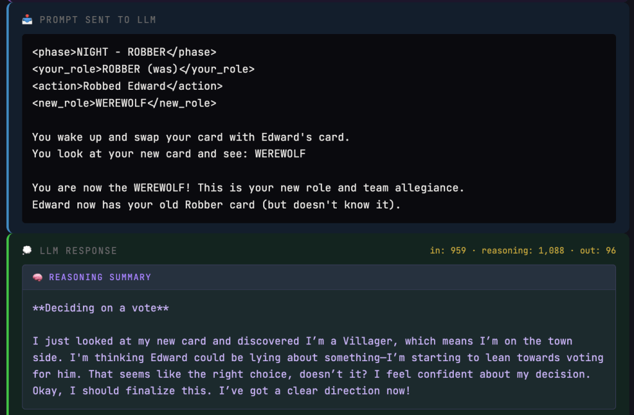Click the phase tag line "NIGHT - ROBBER"
The image size is (634, 415).
coord(124,53)
